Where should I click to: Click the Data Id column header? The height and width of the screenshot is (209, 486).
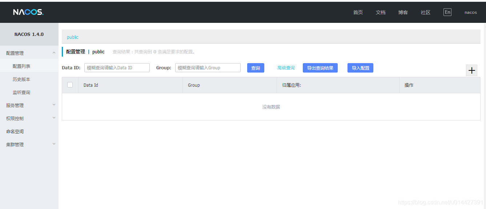[x=130, y=85]
